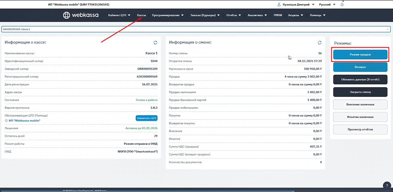The width and height of the screenshot is (393, 192).
Task: Click the info icon beside ИП Webkassa mobile
Action: tap(6, 121)
